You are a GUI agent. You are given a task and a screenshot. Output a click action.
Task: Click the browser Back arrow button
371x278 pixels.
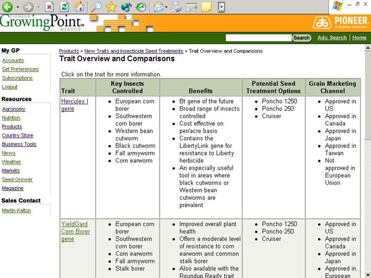(9, 7)
